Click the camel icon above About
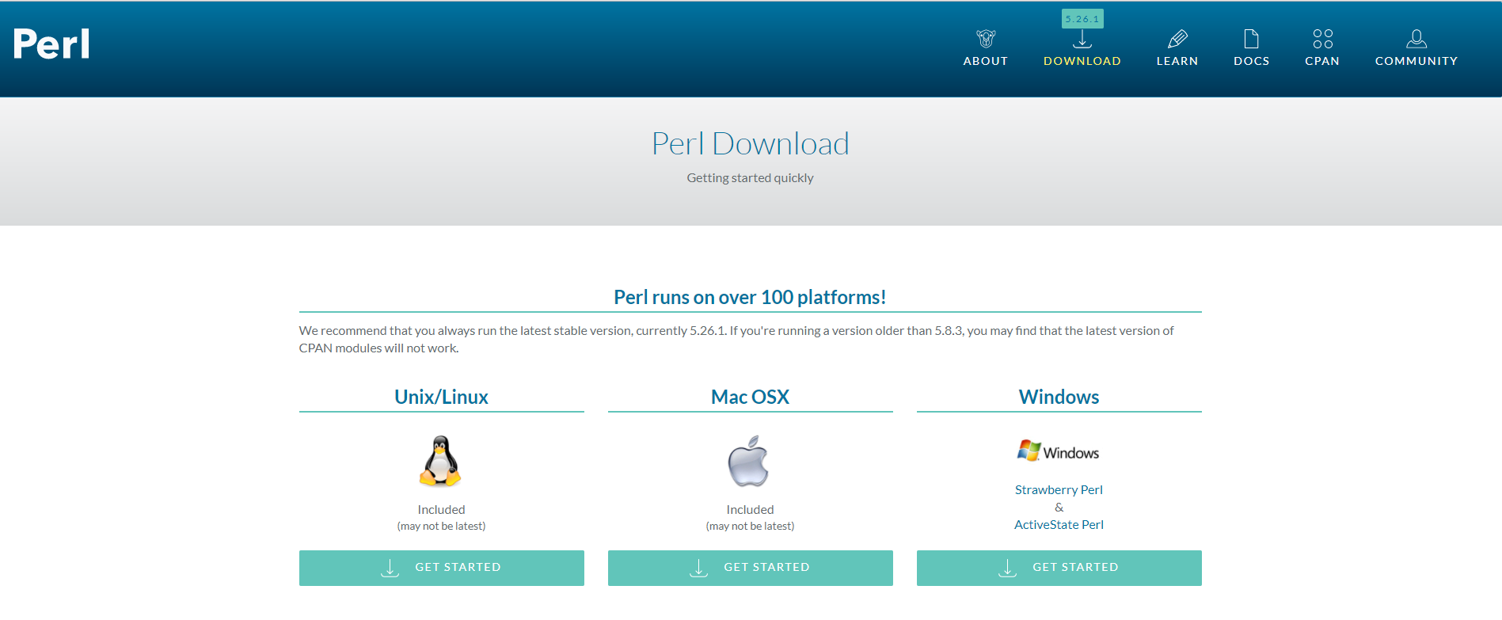This screenshot has height=620, width=1502. (x=986, y=39)
